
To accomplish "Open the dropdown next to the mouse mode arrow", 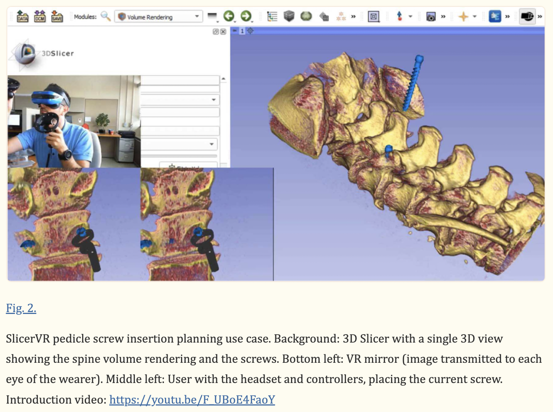I will click(411, 16).
